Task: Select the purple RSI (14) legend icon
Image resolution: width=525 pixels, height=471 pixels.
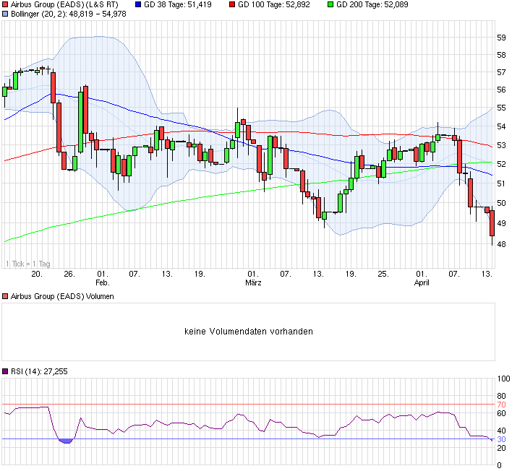Action: coord(5,371)
